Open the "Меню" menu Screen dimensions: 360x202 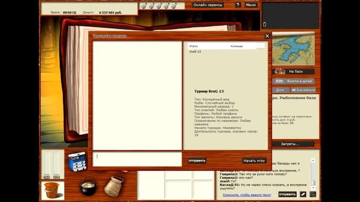[250, 5]
